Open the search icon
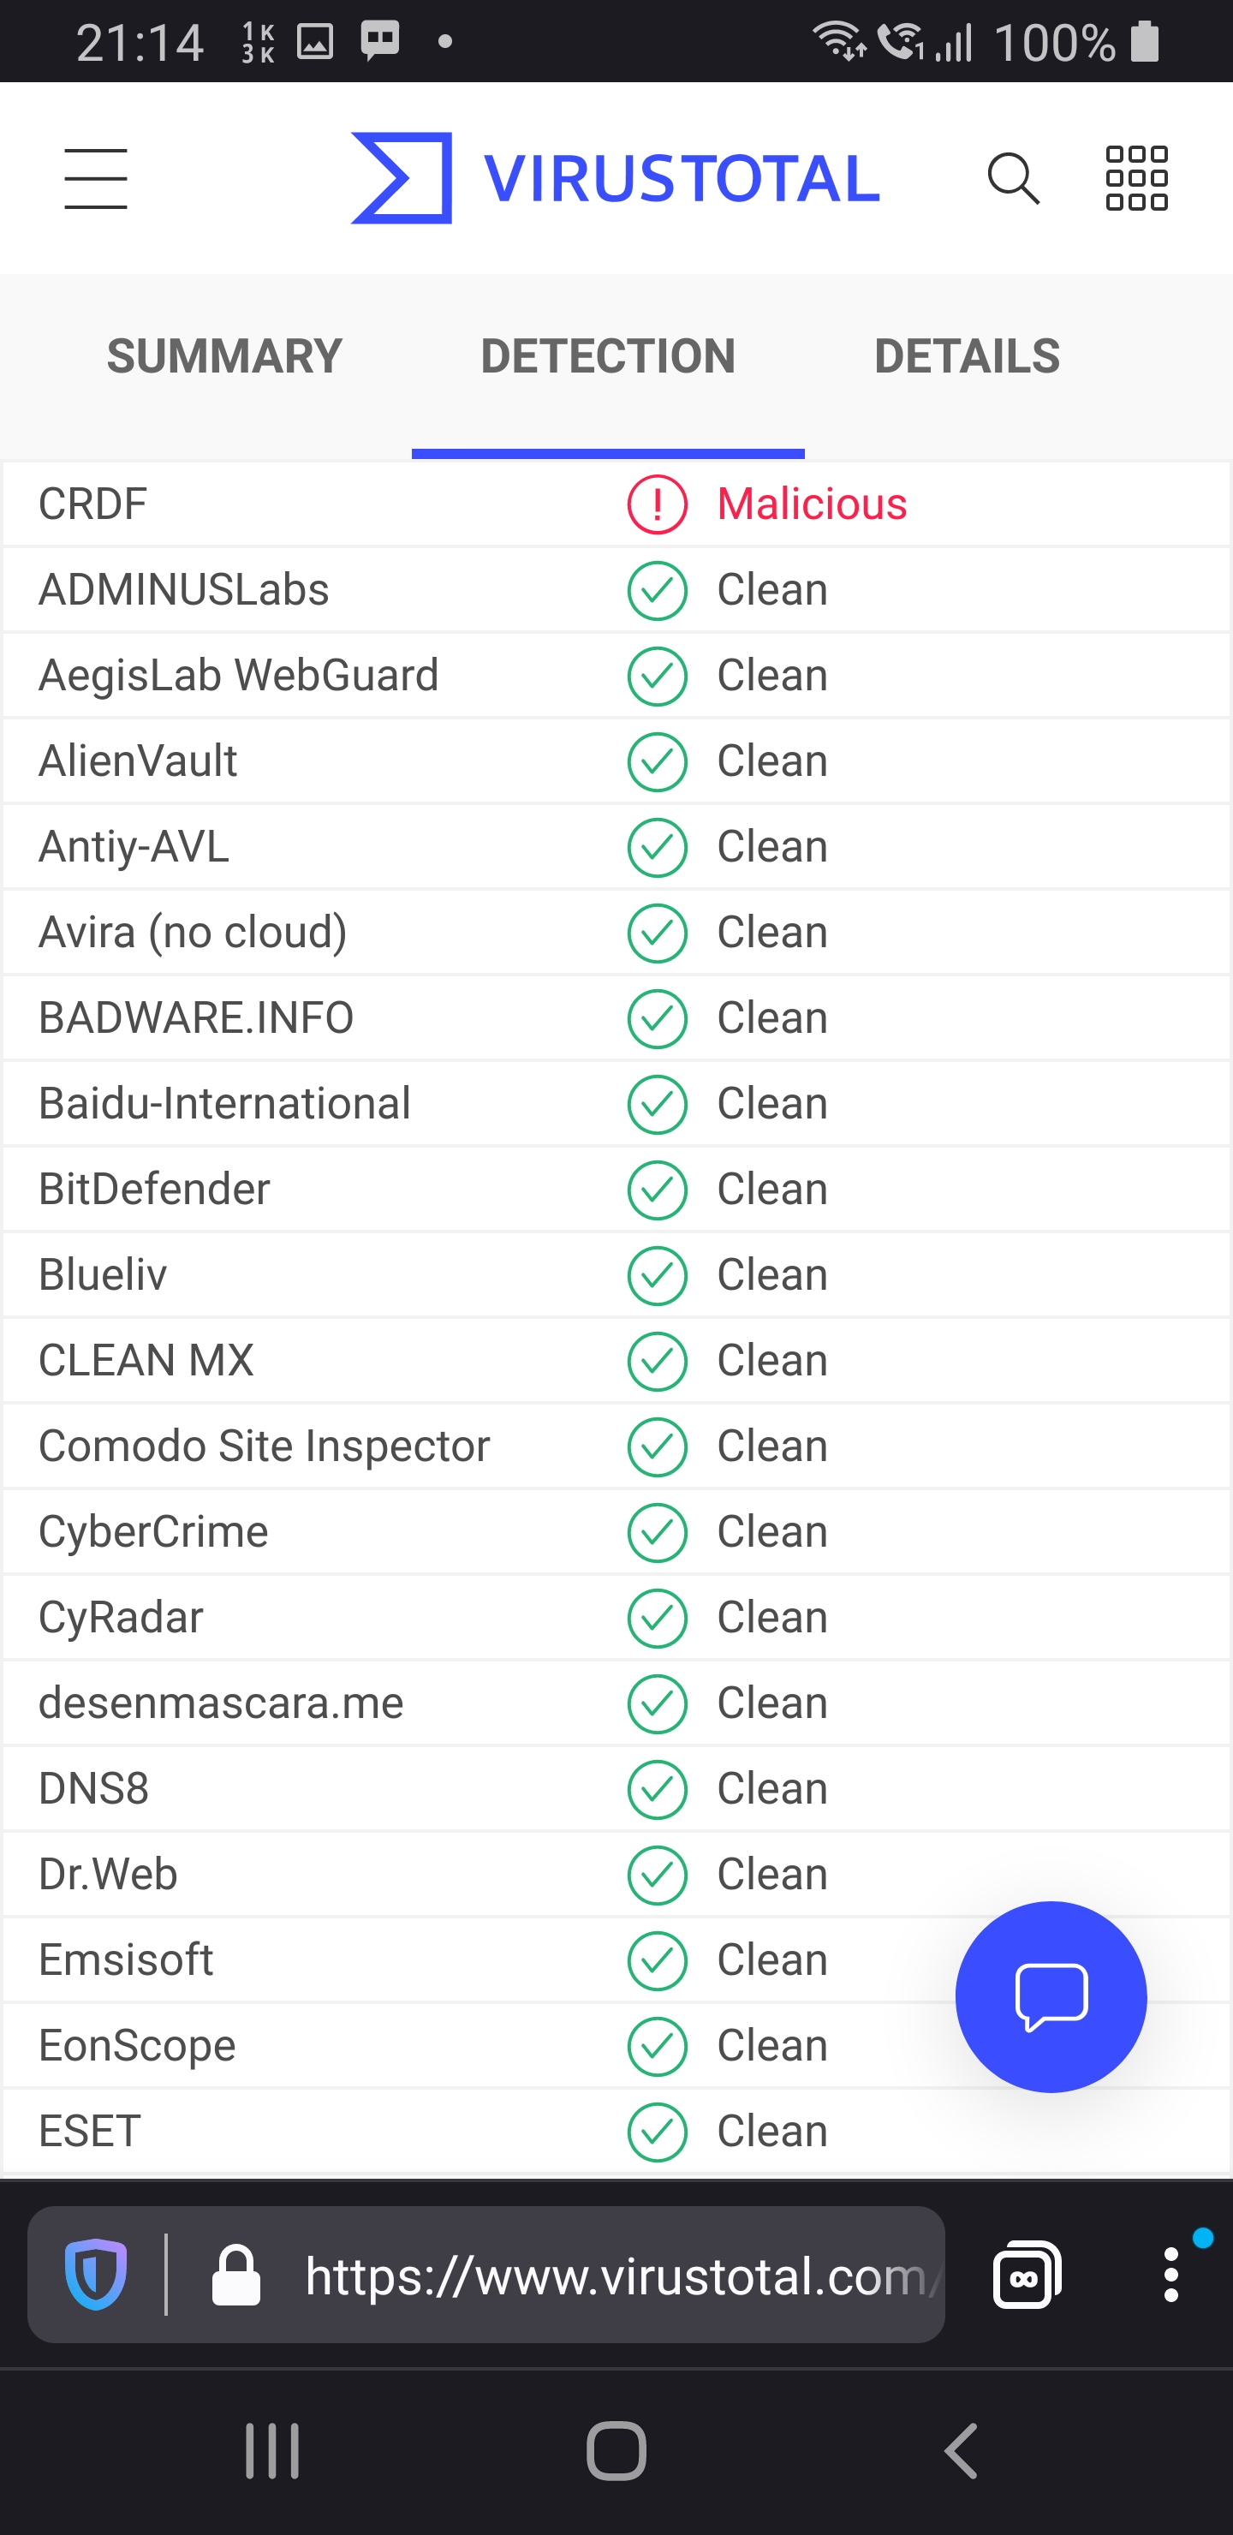 coord(1015,178)
